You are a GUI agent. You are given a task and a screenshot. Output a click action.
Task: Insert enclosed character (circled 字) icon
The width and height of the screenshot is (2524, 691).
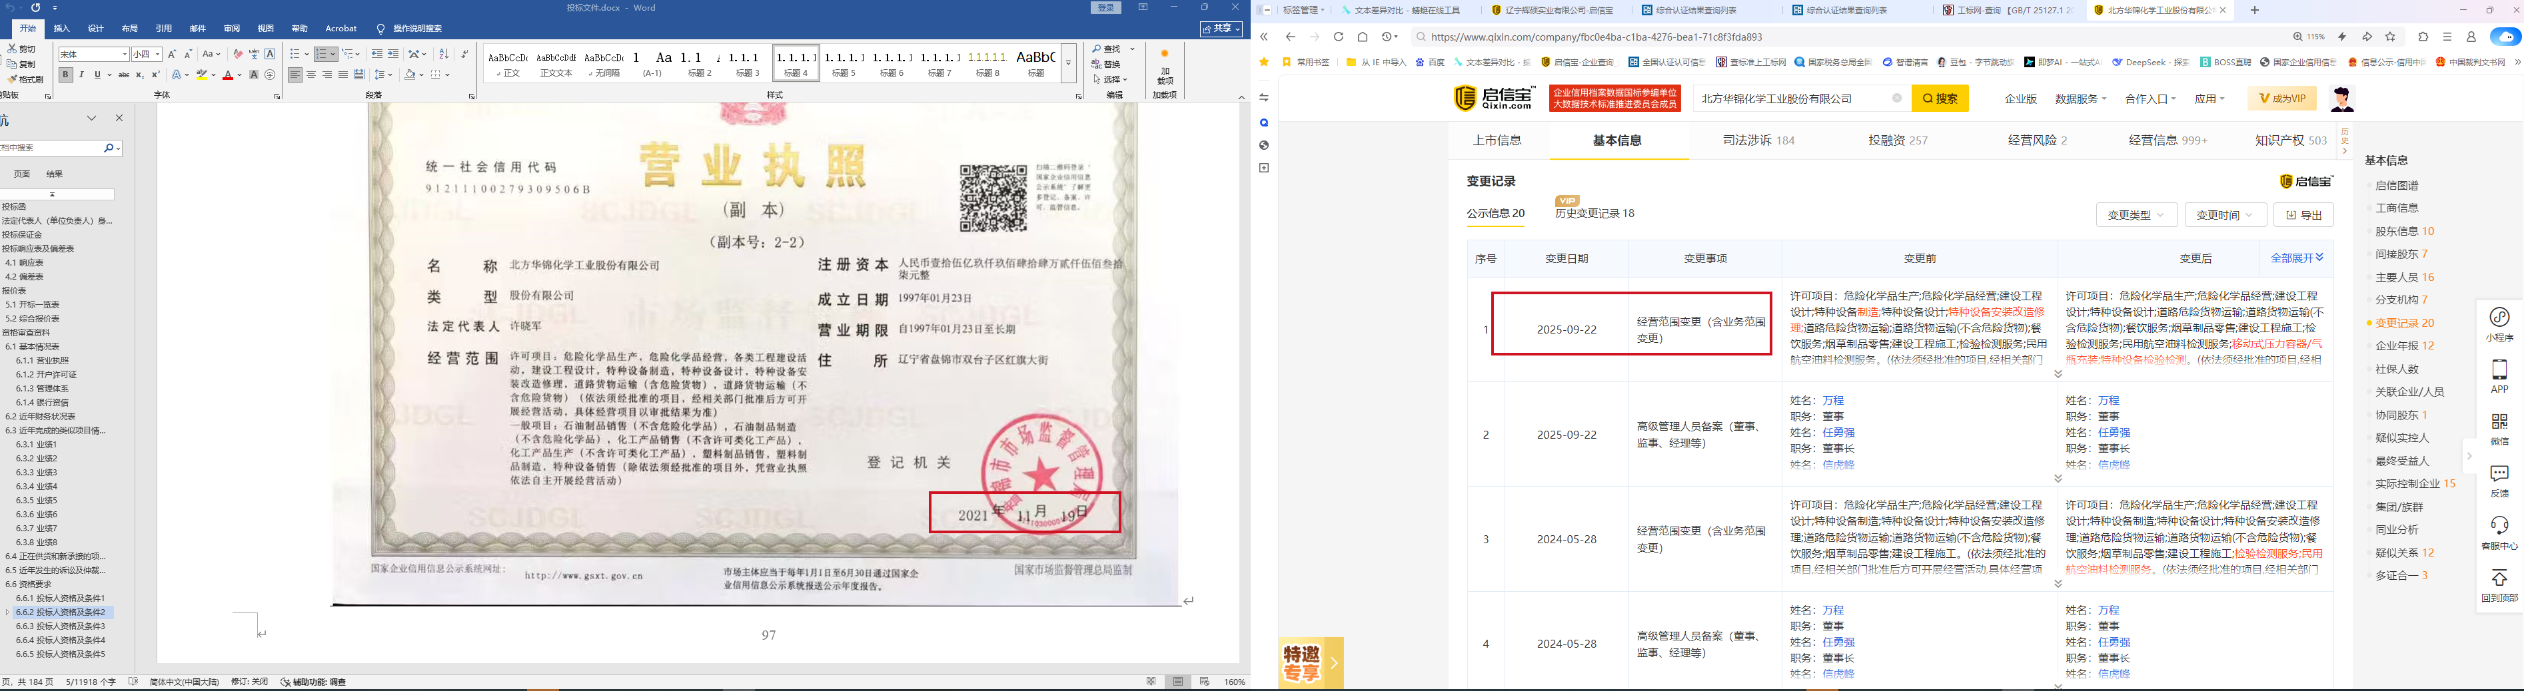(271, 75)
